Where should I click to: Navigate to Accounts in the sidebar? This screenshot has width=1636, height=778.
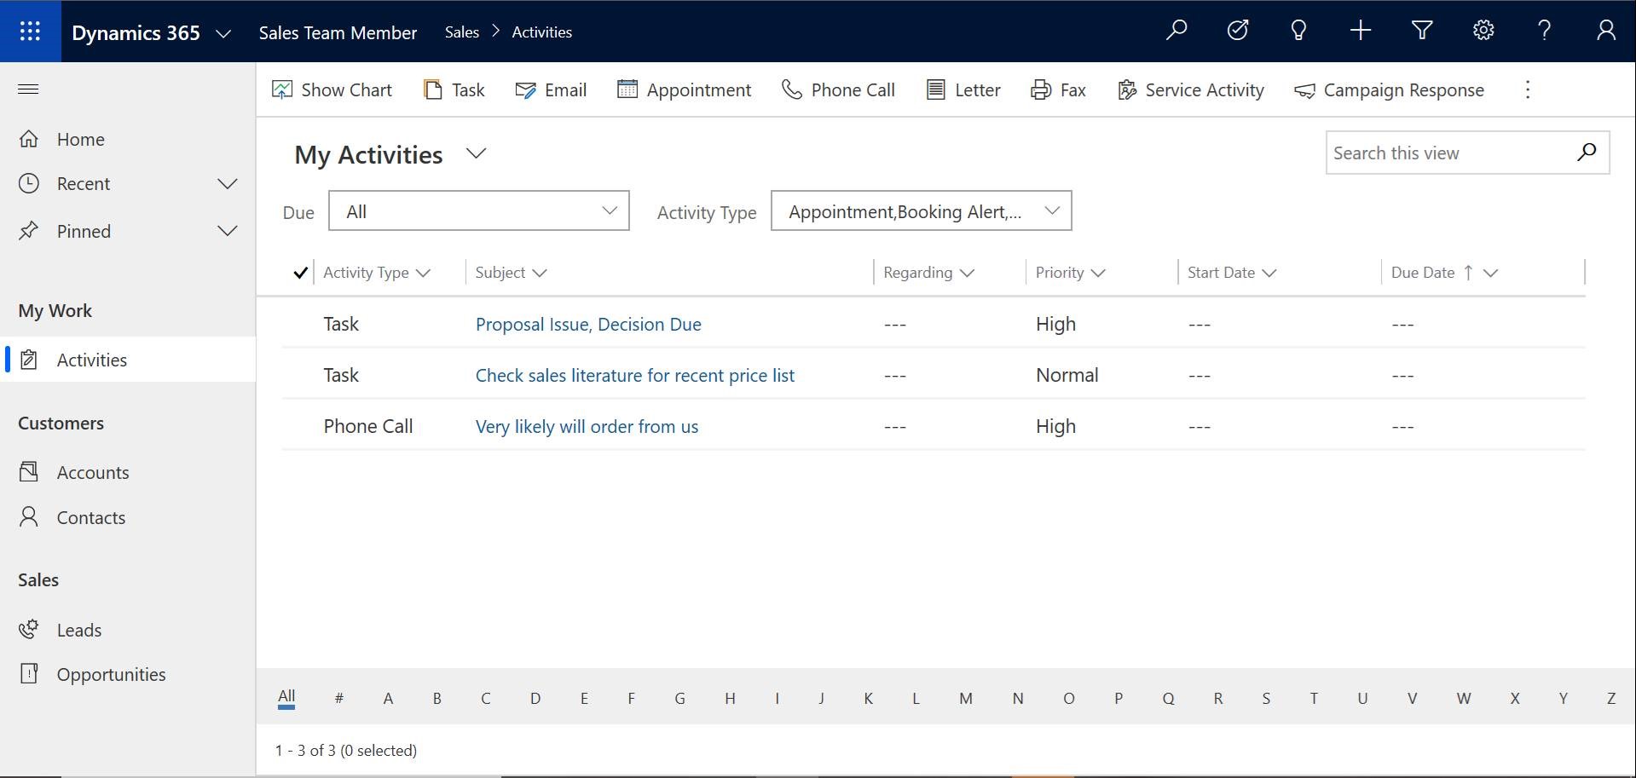[93, 473]
